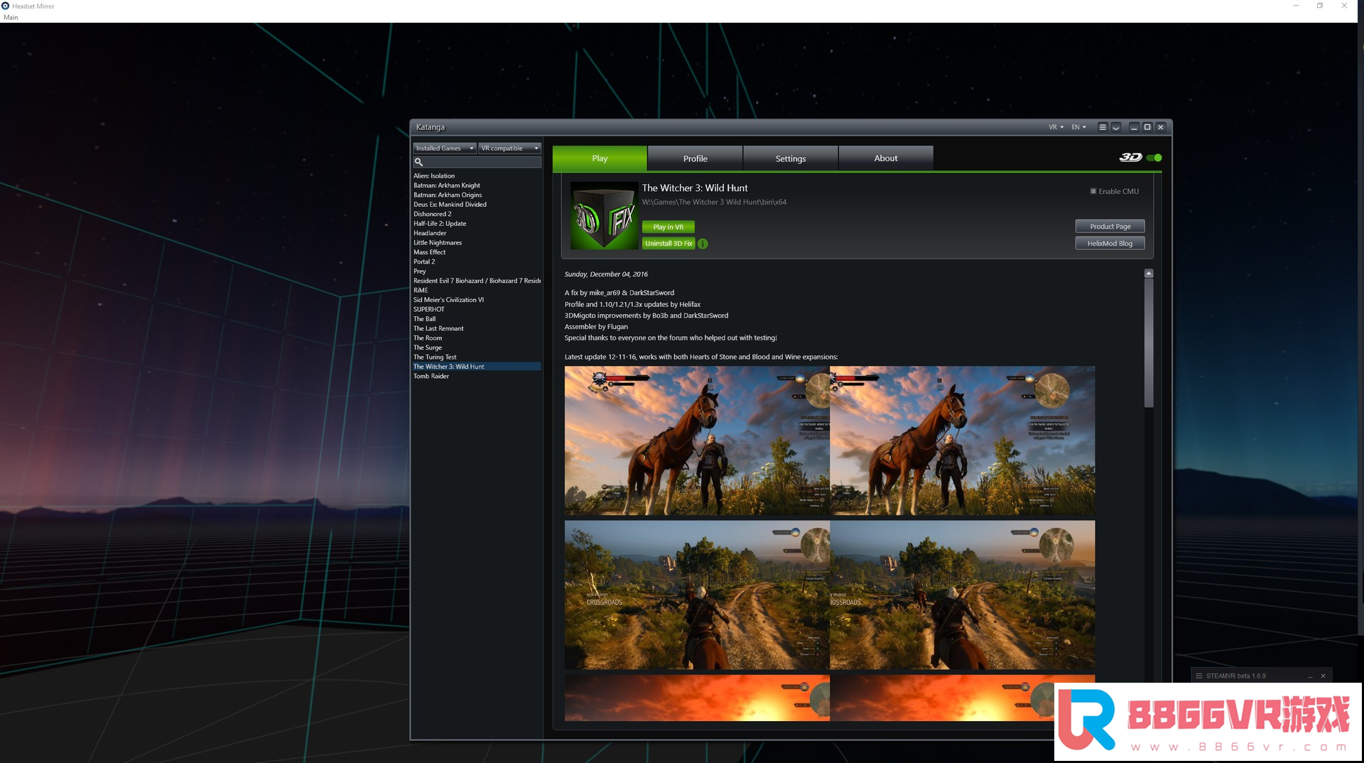Image resolution: width=1364 pixels, height=763 pixels.
Task: Select The Room in game list
Action: [477, 338]
